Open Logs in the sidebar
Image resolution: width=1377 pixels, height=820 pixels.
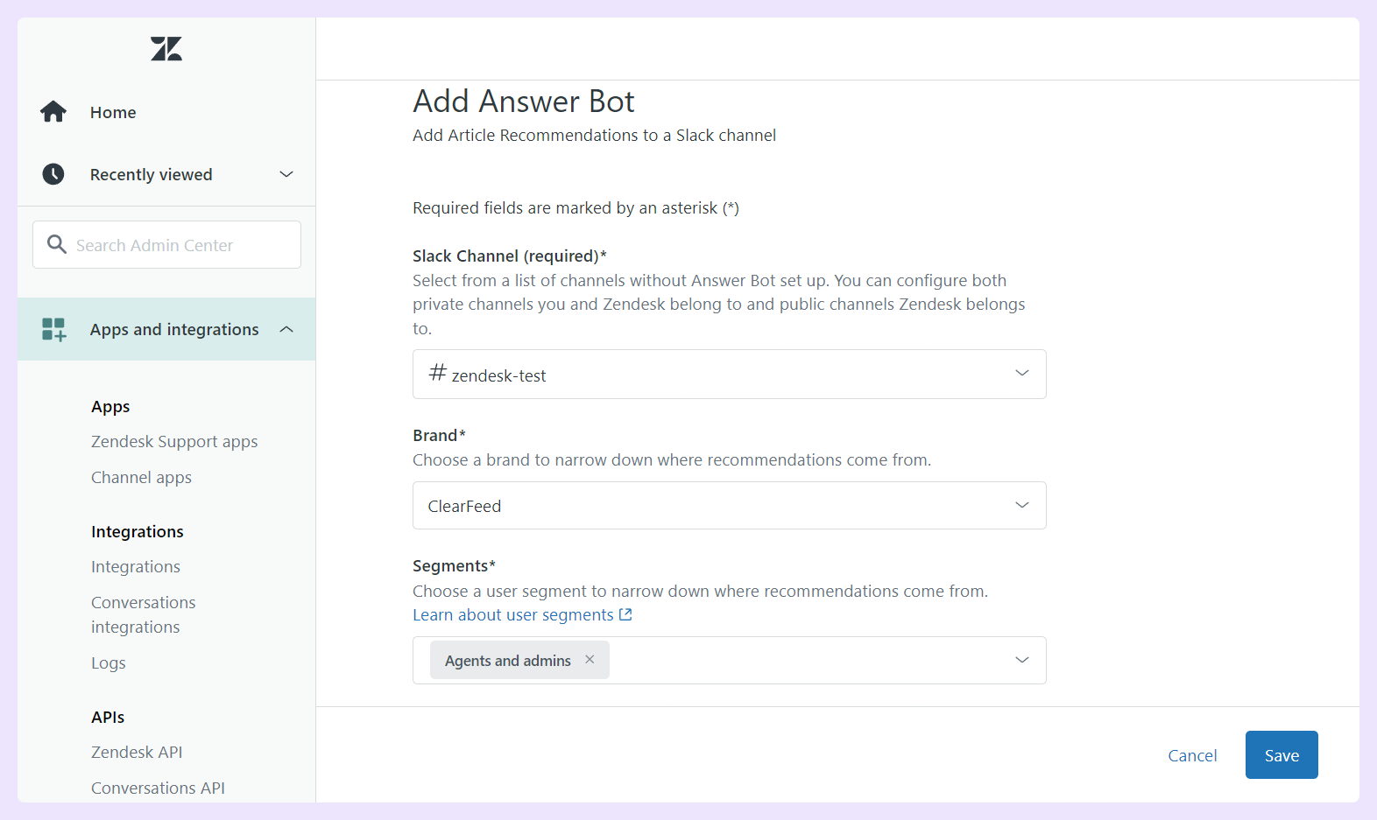109,663
